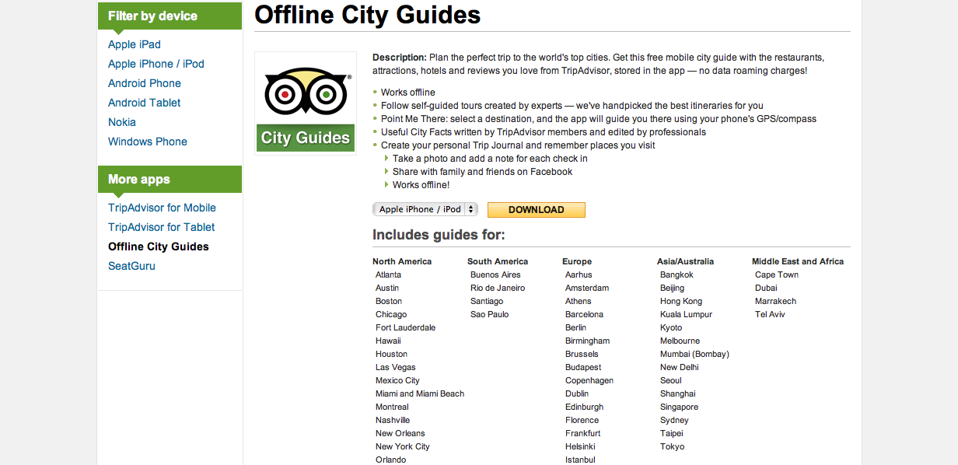Open the SeatGuru app page

[131, 266]
